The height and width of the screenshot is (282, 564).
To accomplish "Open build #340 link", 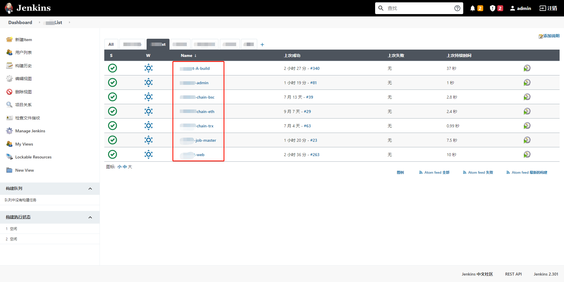I will [x=315, y=68].
